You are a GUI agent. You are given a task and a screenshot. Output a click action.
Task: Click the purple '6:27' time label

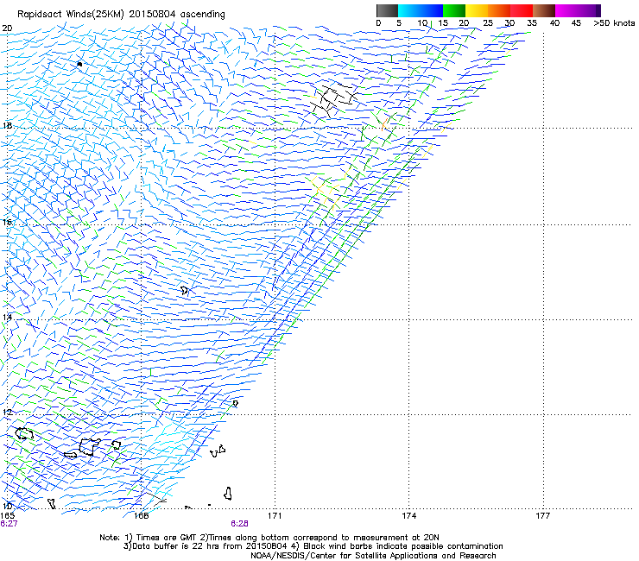pyautogui.click(x=9, y=524)
